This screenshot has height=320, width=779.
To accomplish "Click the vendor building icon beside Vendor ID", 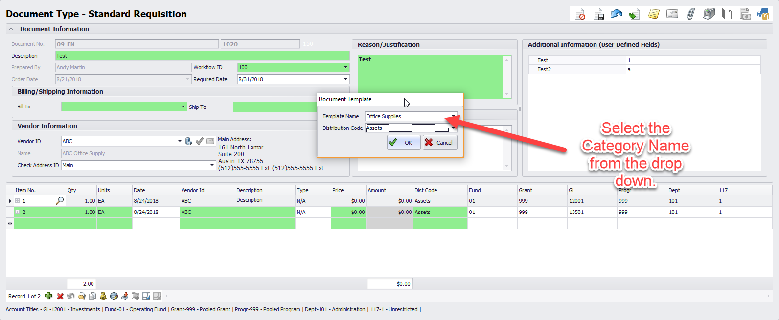I will click(189, 141).
